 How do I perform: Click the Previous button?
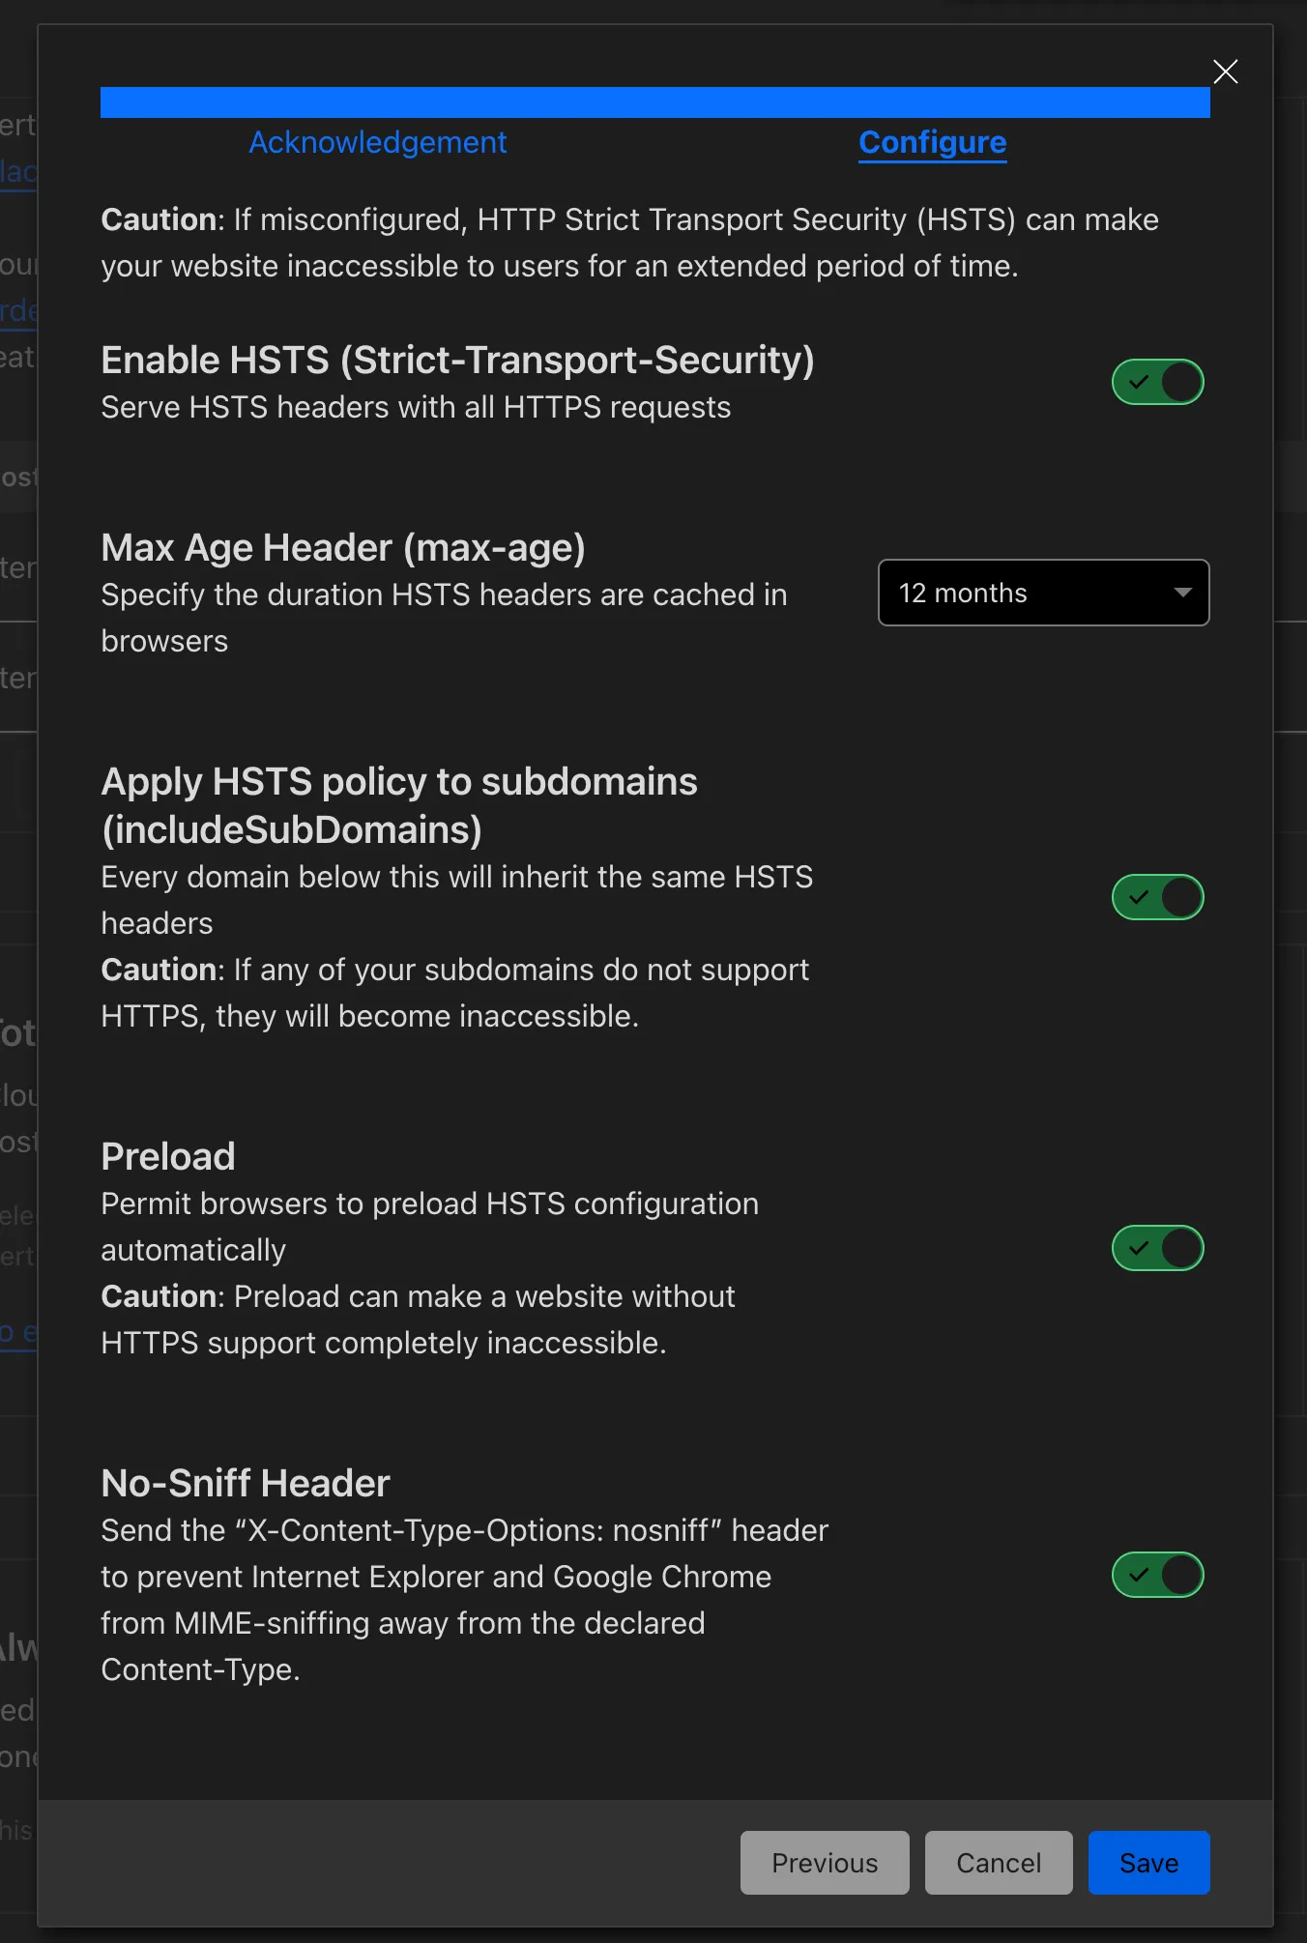(825, 1863)
